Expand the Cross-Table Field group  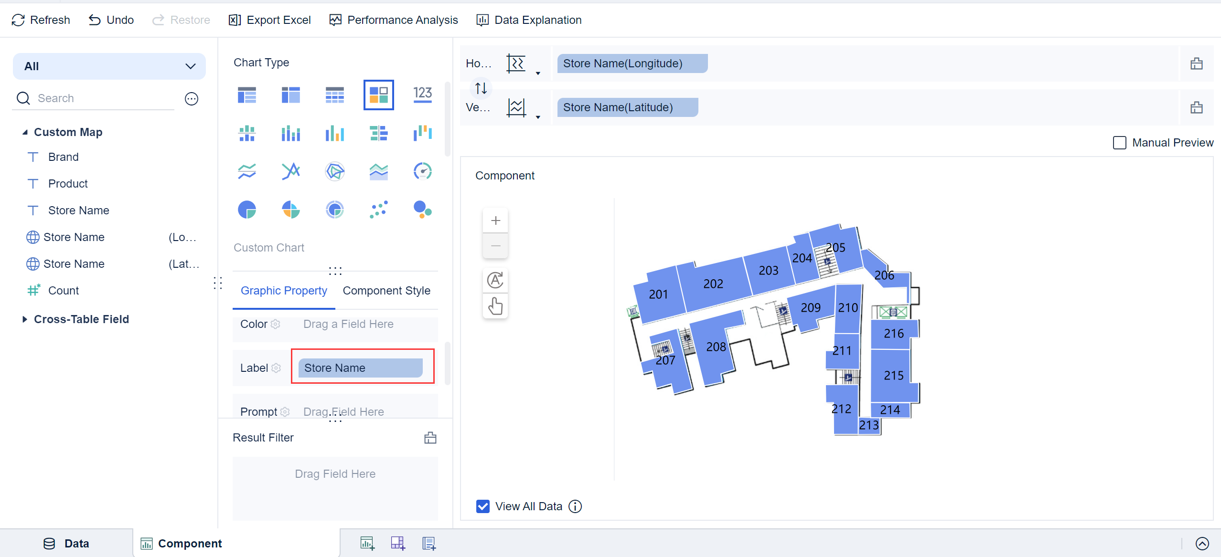tap(25, 319)
